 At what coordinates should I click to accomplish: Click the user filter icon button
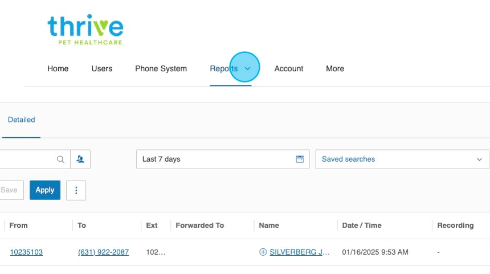coord(80,160)
